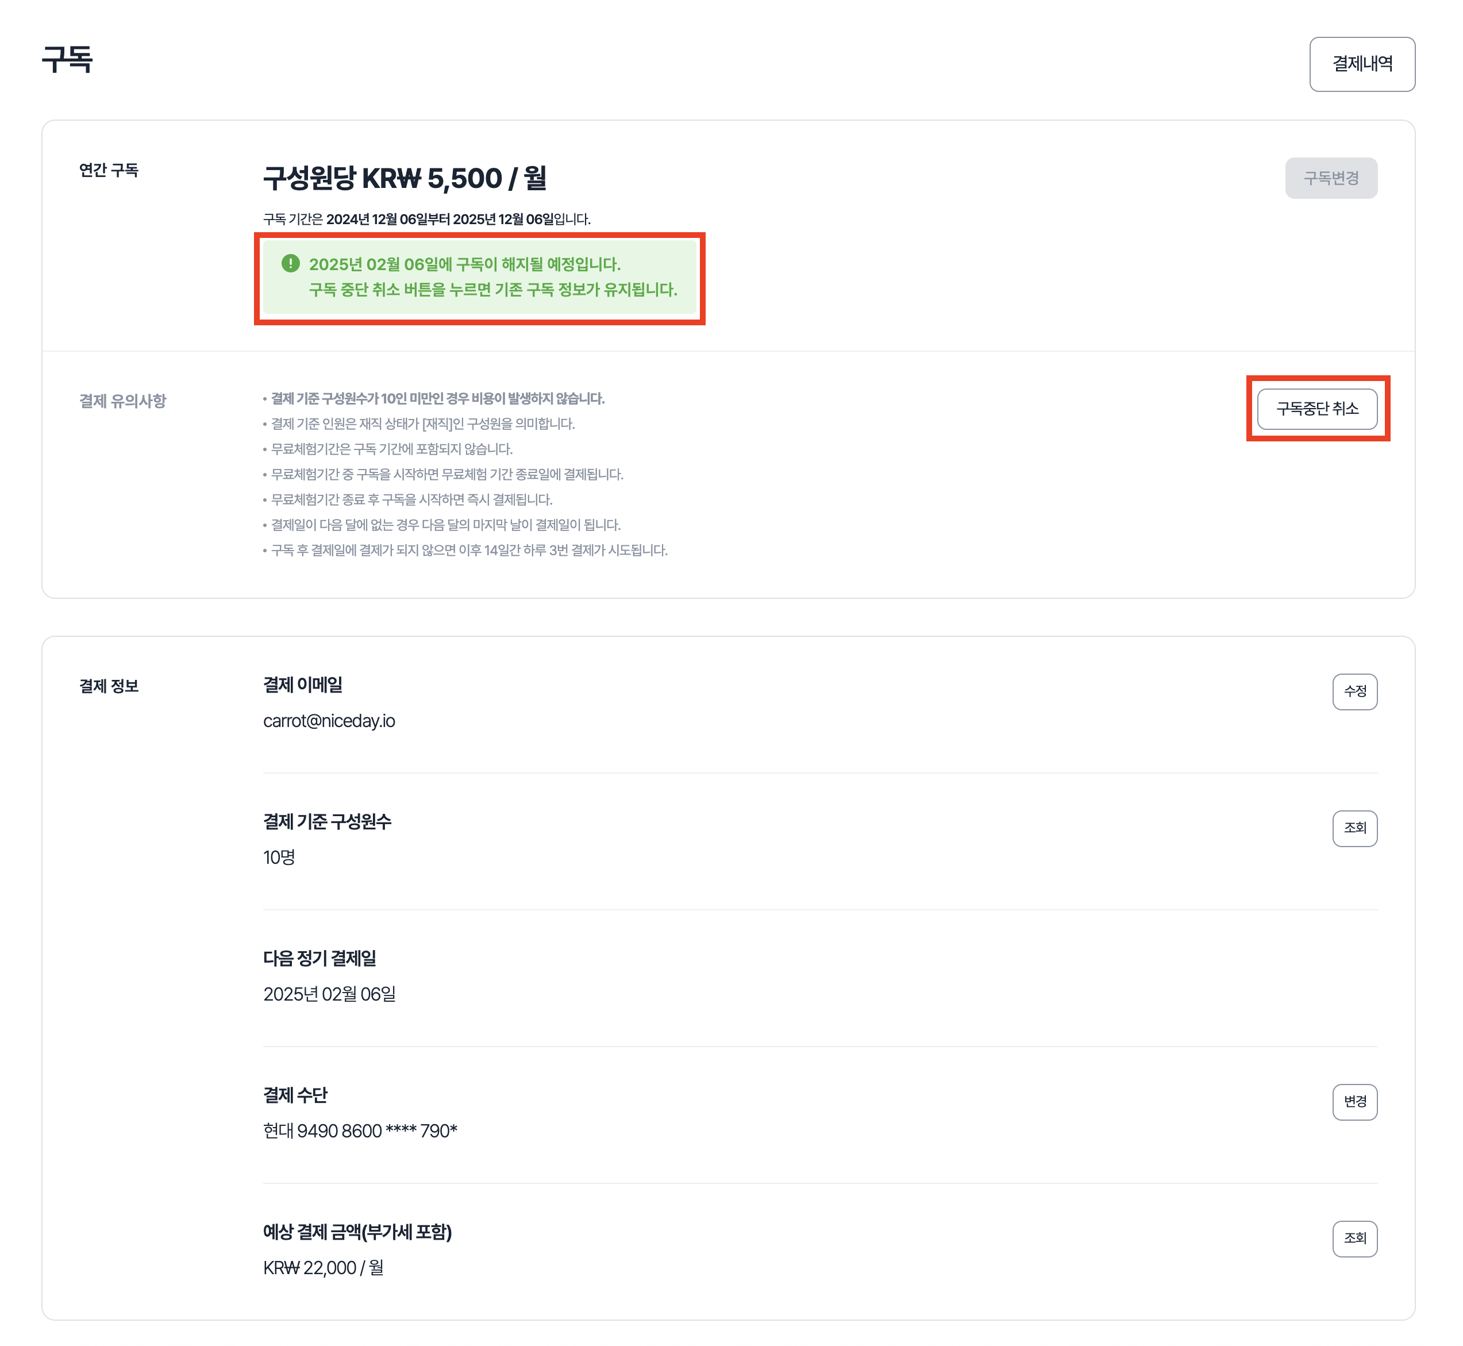The height and width of the screenshot is (1346, 1463).
Task: Click the 결제 유의사항 section label
Action: pos(122,401)
